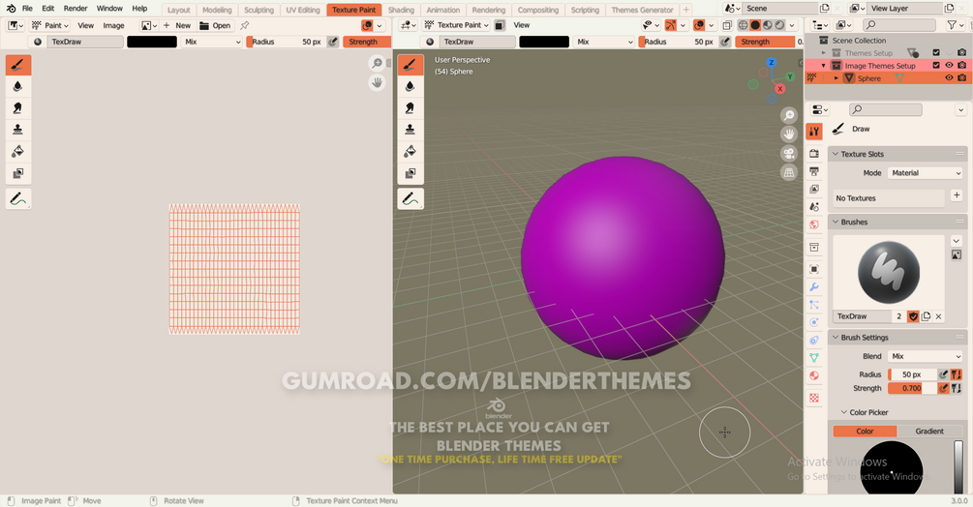This screenshot has height=507, width=973.
Task: Toggle viewport gizmo visibility button
Action: click(670, 25)
